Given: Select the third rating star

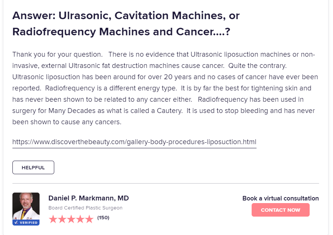Looking at the screenshot, I should pyautogui.click(x=71, y=219).
